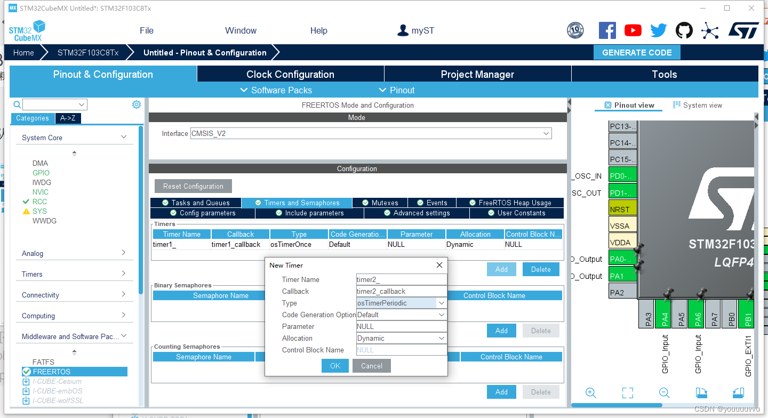Delete the selected timer
The height and width of the screenshot is (418, 768).
[x=541, y=269]
